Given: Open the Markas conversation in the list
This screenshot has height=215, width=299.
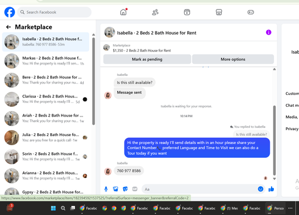Looking at the screenshot, I should pos(45,61).
